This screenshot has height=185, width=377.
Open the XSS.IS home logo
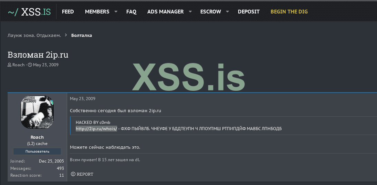pyautogui.click(x=29, y=12)
